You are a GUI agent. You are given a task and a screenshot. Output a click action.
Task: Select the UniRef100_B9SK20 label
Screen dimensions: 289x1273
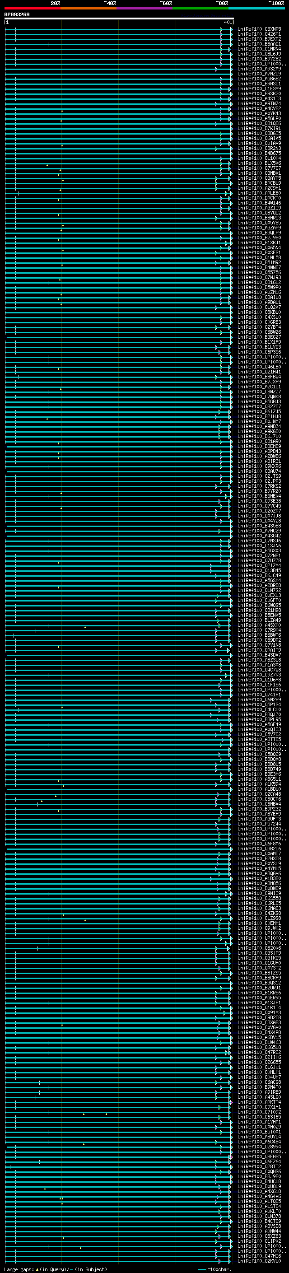click(259, 93)
